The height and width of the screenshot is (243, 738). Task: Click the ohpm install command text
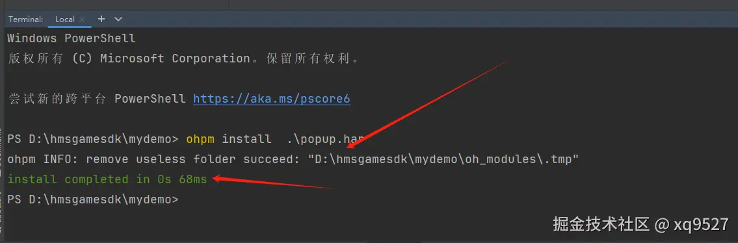pyautogui.click(x=275, y=139)
